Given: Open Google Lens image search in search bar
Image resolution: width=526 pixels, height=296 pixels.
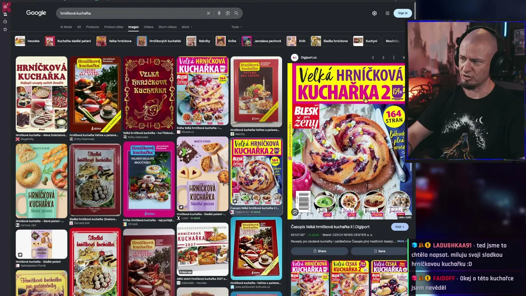Looking at the screenshot, I should (x=228, y=13).
